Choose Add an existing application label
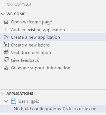The width and height of the screenshot is (106, 115). [x=38, y=30]
